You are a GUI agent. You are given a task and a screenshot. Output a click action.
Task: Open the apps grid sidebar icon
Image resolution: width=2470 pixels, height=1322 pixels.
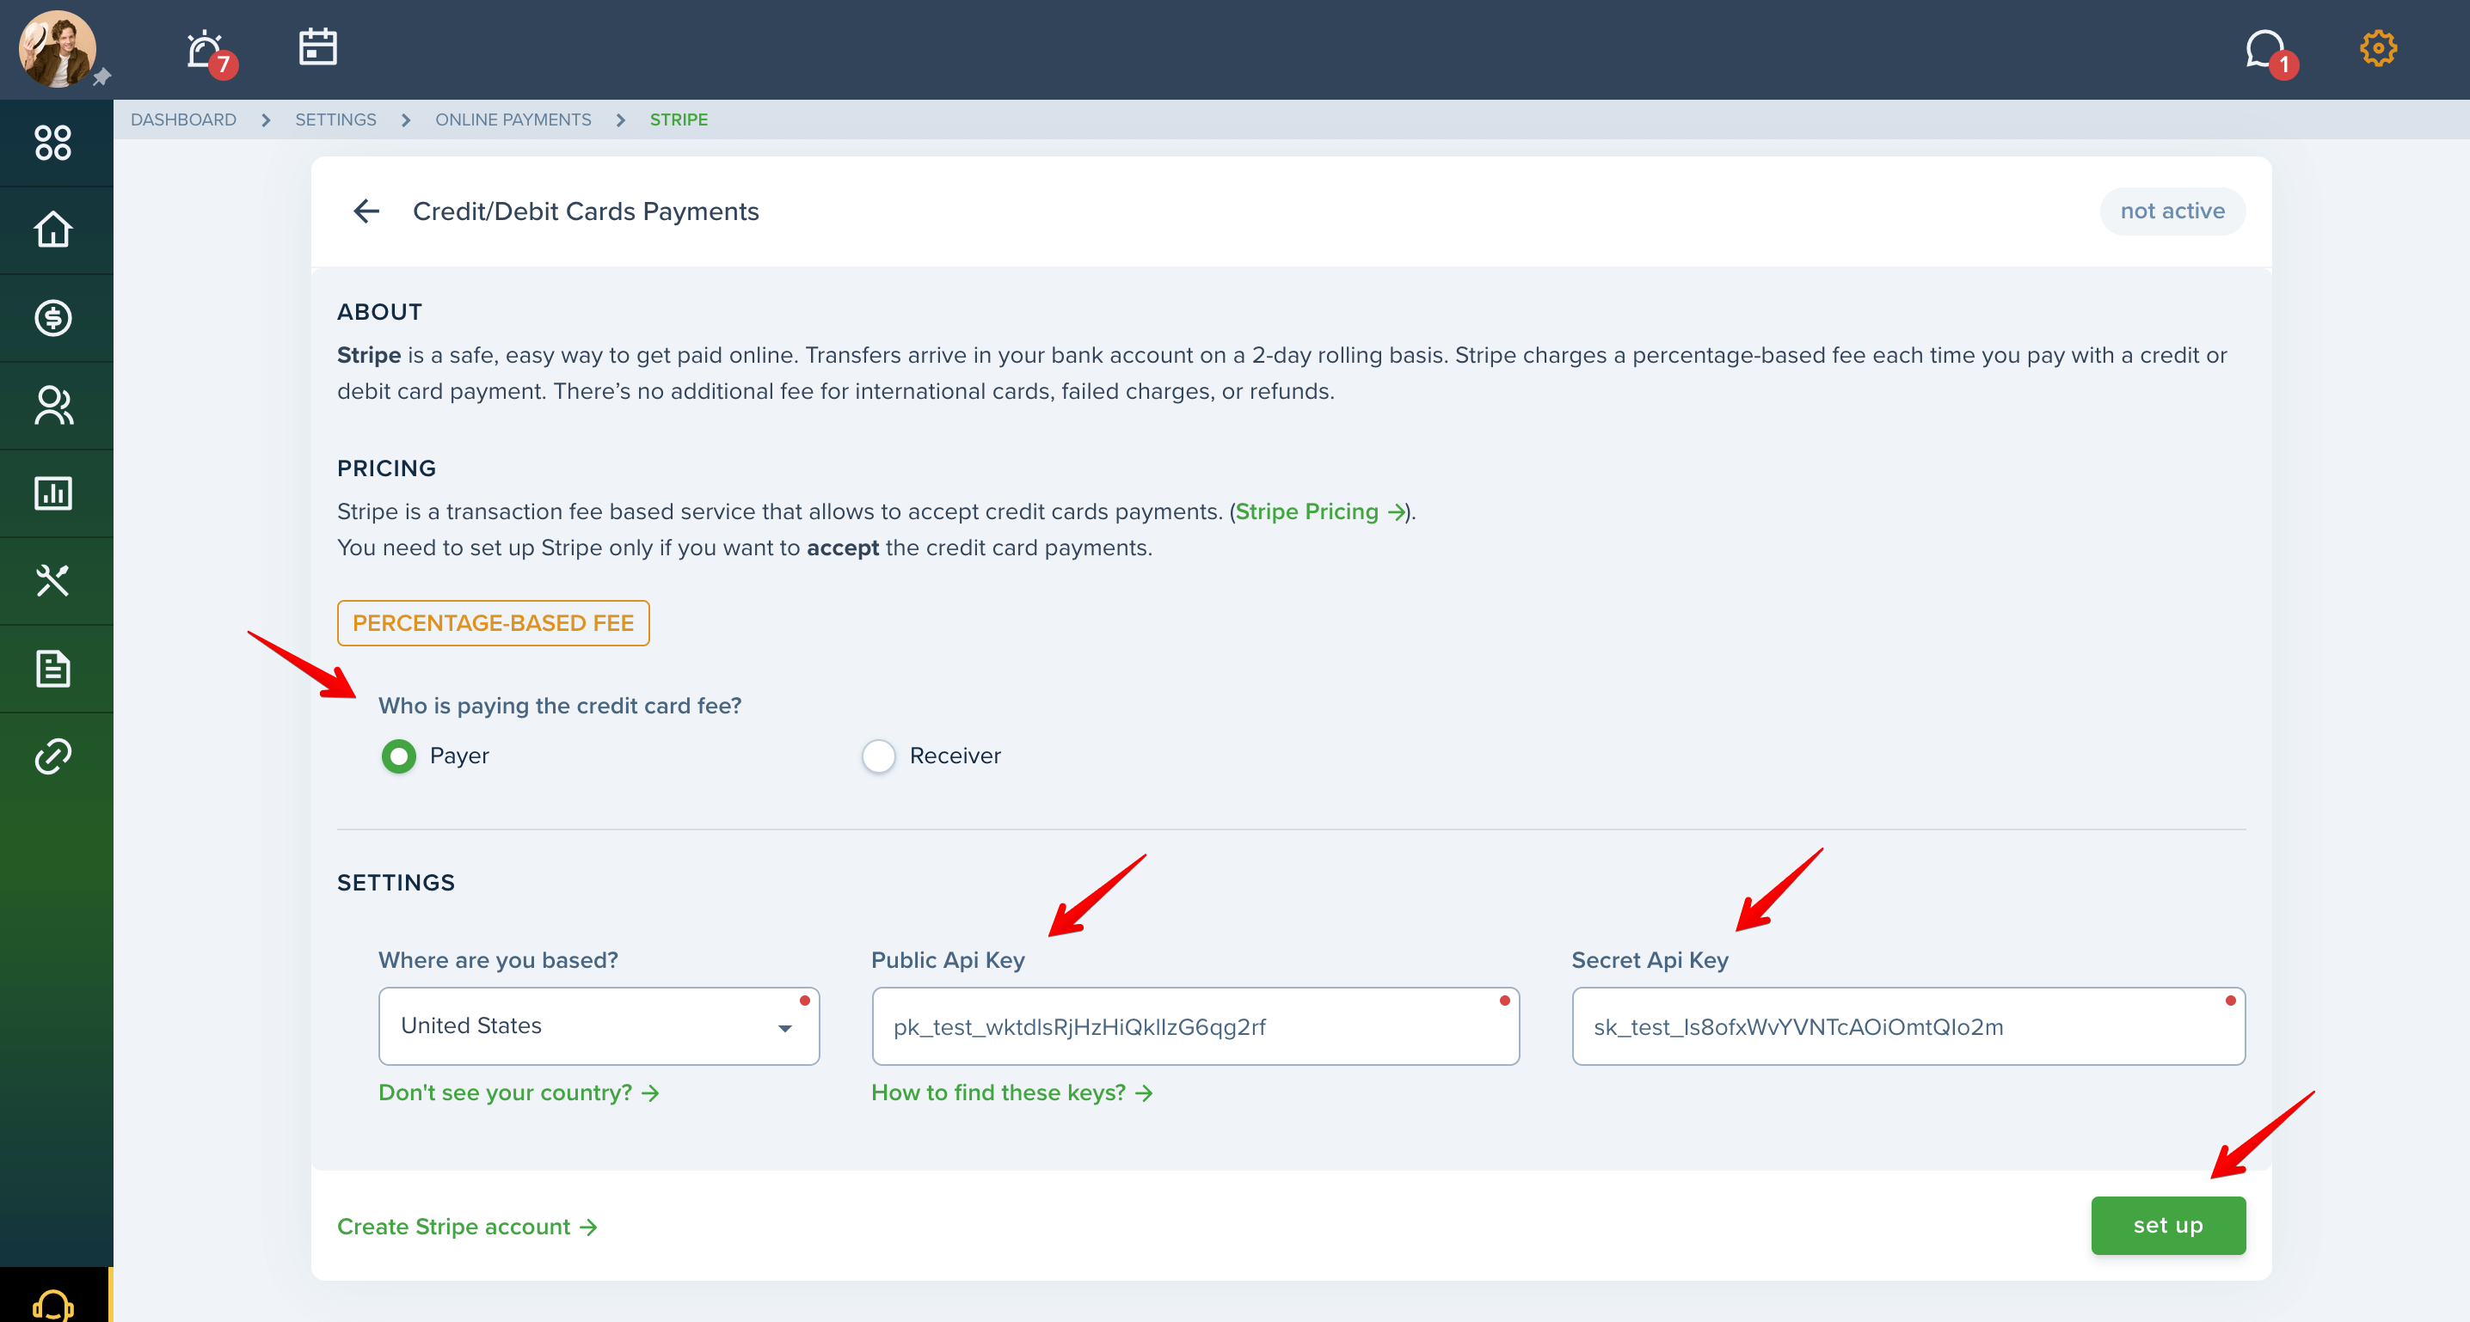coord(52,143)
